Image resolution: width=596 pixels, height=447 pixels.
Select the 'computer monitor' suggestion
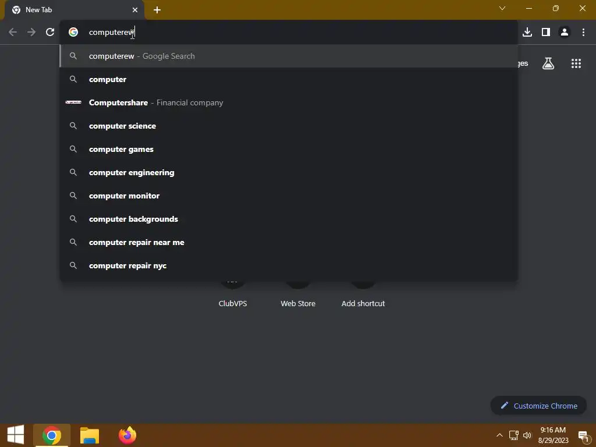[x=289, y=196]
